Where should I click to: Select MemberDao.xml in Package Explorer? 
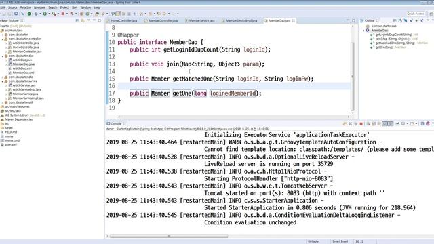(x=23, y=73)
